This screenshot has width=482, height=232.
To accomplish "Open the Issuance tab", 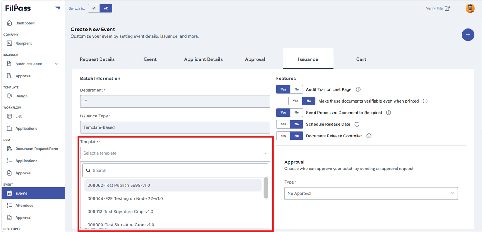I will (x=308, y=59).
